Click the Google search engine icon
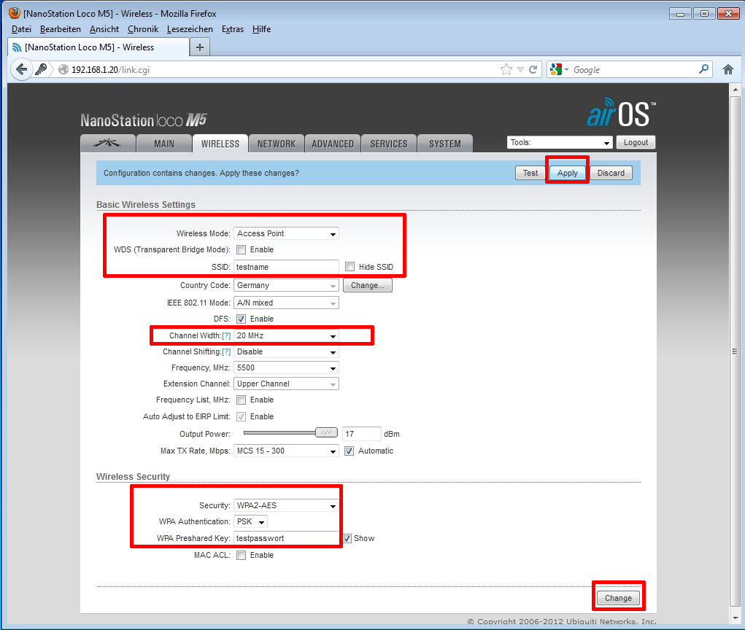The height and width of the screenshot is (630, 745). point(555,70)
